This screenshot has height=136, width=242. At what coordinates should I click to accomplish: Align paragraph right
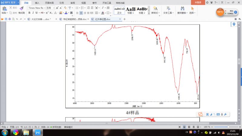click(x=85, y=13)
